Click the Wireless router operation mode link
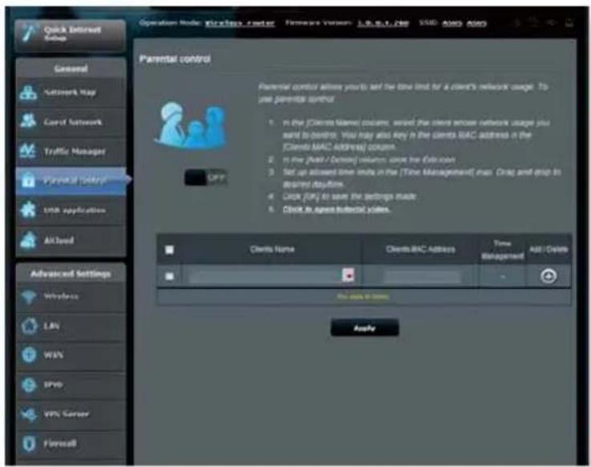This screenshot has width=591, height=467. pos(240,23)
